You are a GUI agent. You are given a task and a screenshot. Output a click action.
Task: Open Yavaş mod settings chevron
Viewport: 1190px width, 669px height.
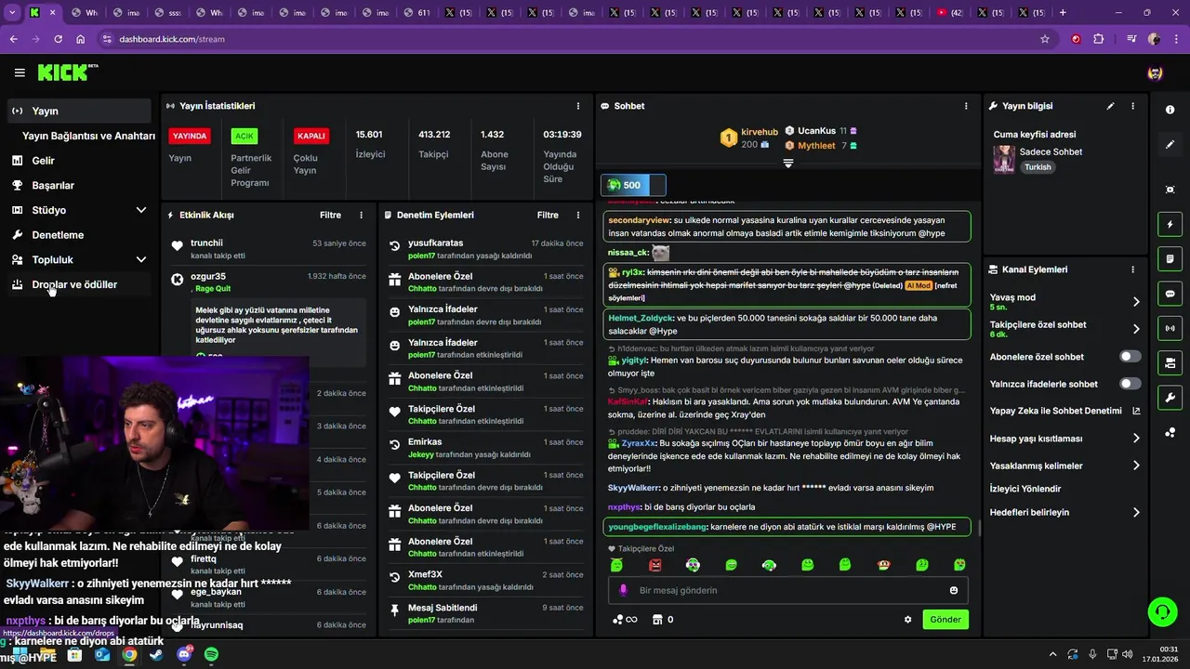(1136, 302)
